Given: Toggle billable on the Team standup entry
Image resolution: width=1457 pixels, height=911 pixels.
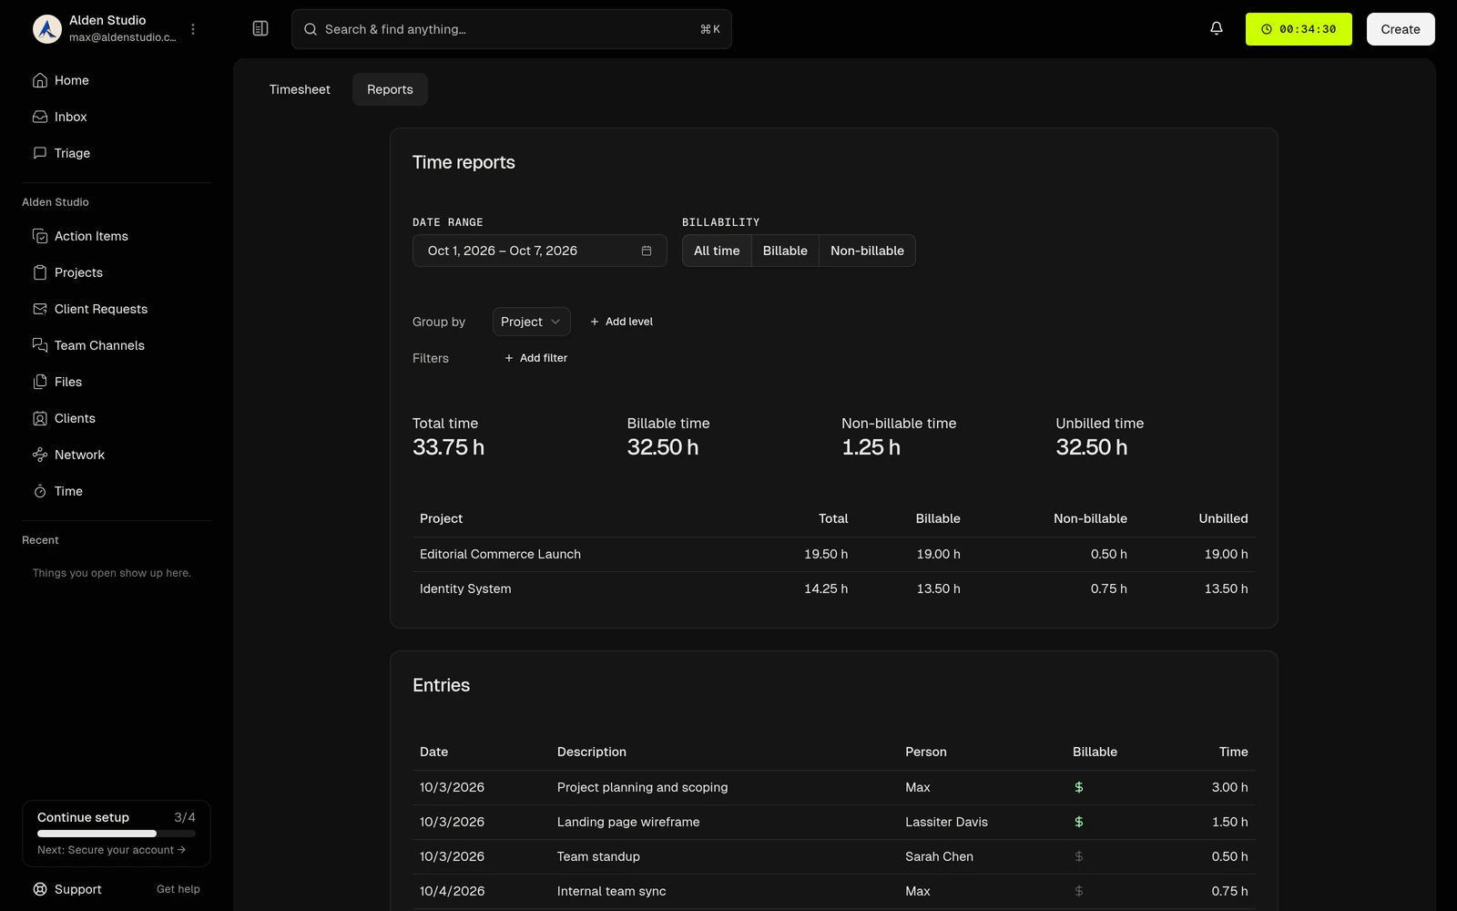Looking at the screenshot, I should point(1079,856).
